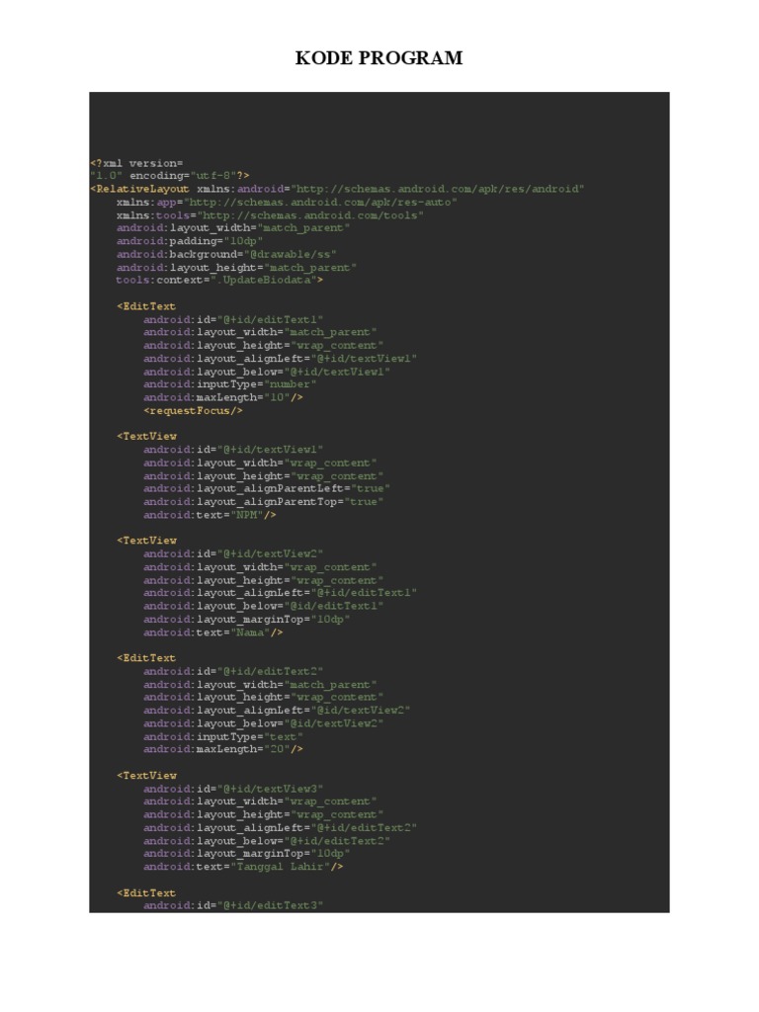Open the schemas.android.com/tools URL
This screenshot has width=759, height=1012.
tap(311, 214)
